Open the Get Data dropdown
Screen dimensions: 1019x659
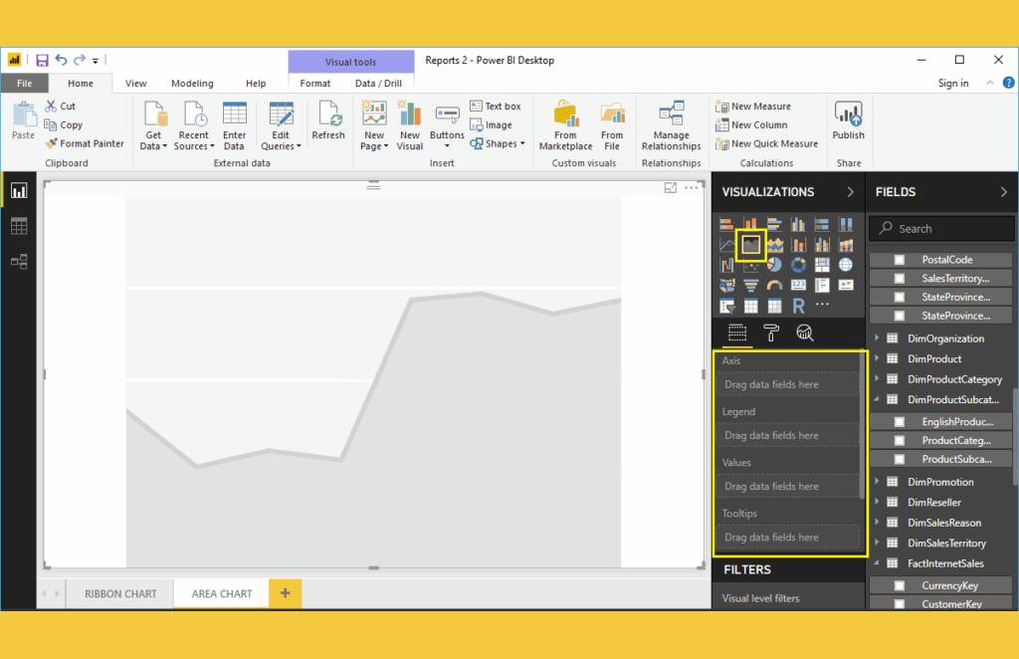[154, 127]
